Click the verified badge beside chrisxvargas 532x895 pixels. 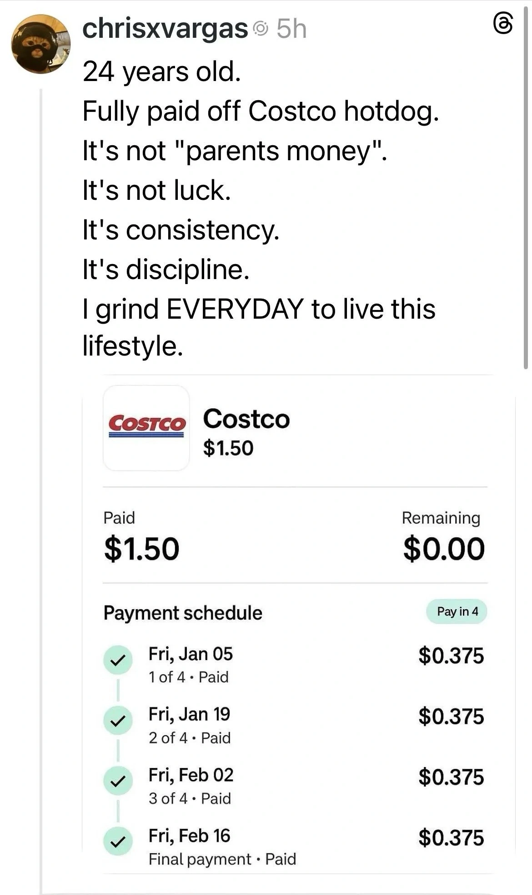pyautogui.click(x=261, y=29)
